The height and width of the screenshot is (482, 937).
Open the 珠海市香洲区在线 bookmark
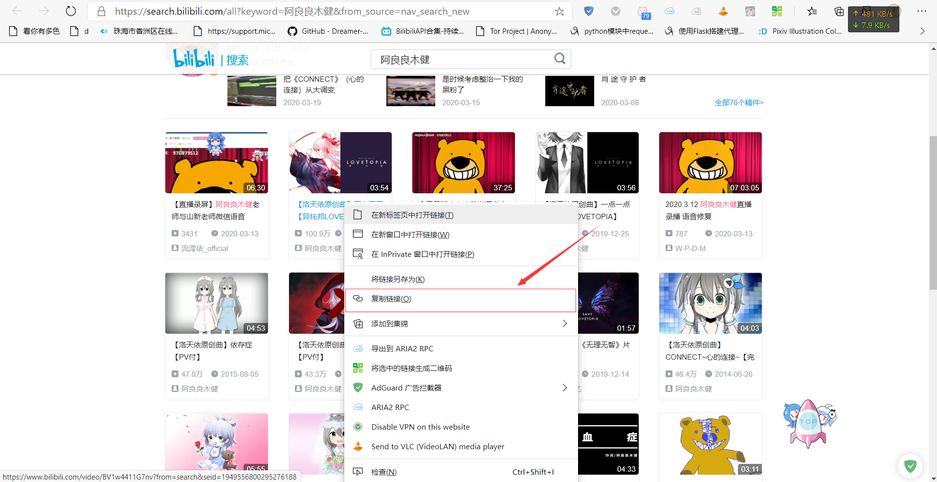tap(139, 31)
